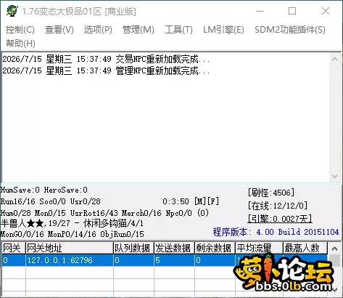343x298 pixels.
Task: Close the server window
Action: click(x=326, y=11)
